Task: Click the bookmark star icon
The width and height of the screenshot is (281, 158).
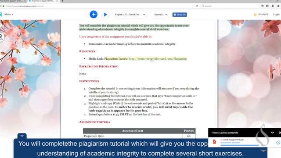Action: click(x=263, y=6)
